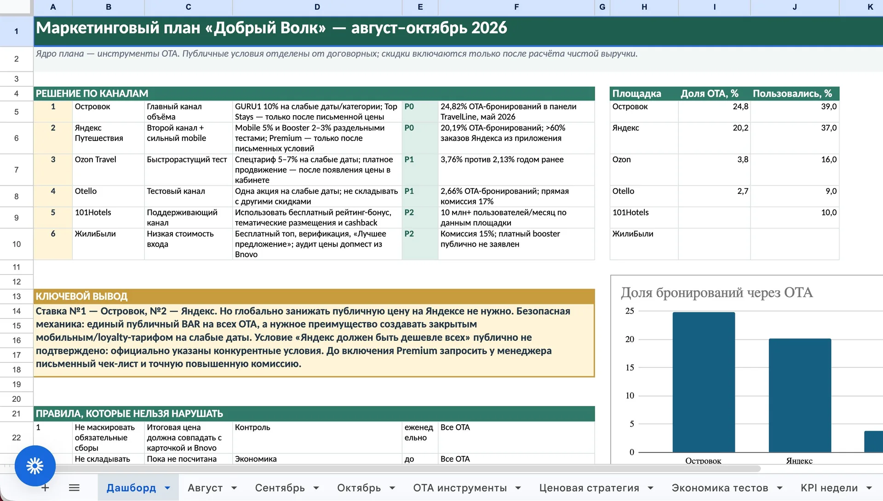Click the 'Поддерживающий канал' cell

coord(188,217)
